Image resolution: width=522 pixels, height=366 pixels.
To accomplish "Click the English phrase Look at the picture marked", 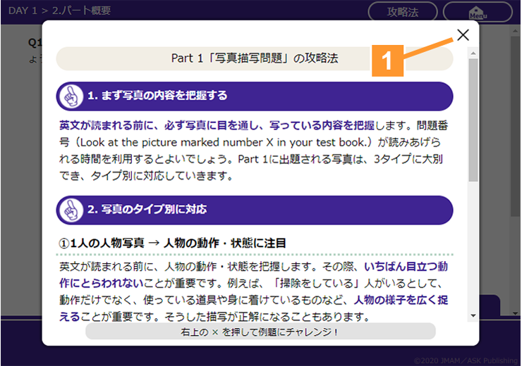I will 159,142.
